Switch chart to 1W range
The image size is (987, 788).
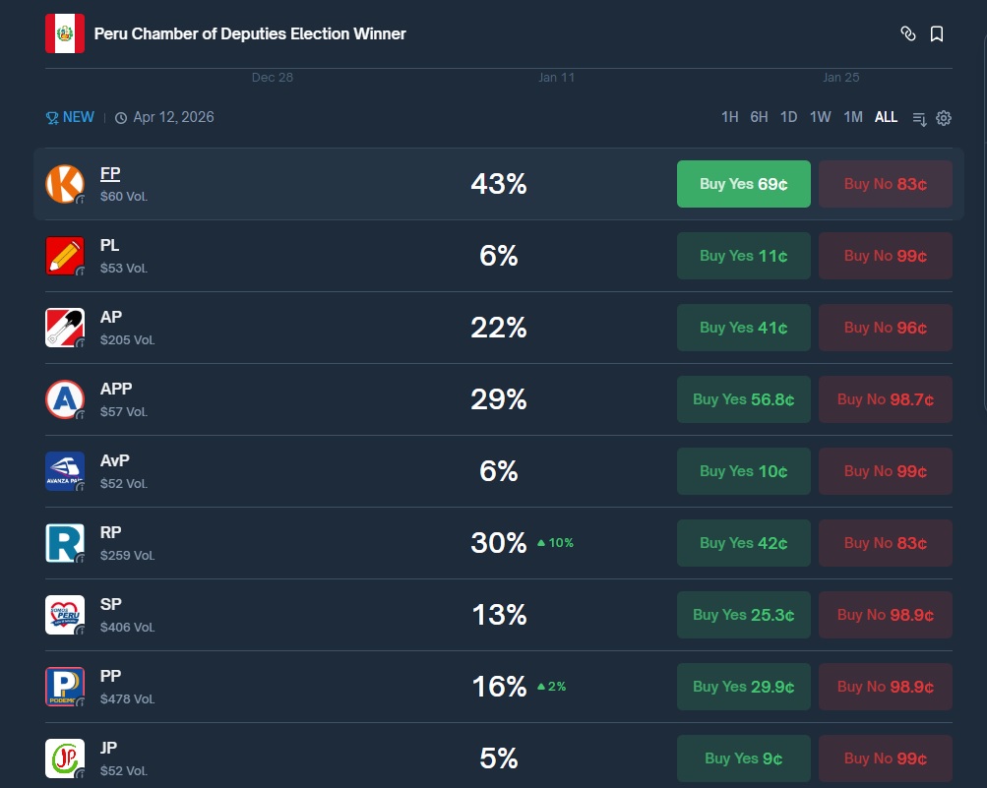click(820, 117)
